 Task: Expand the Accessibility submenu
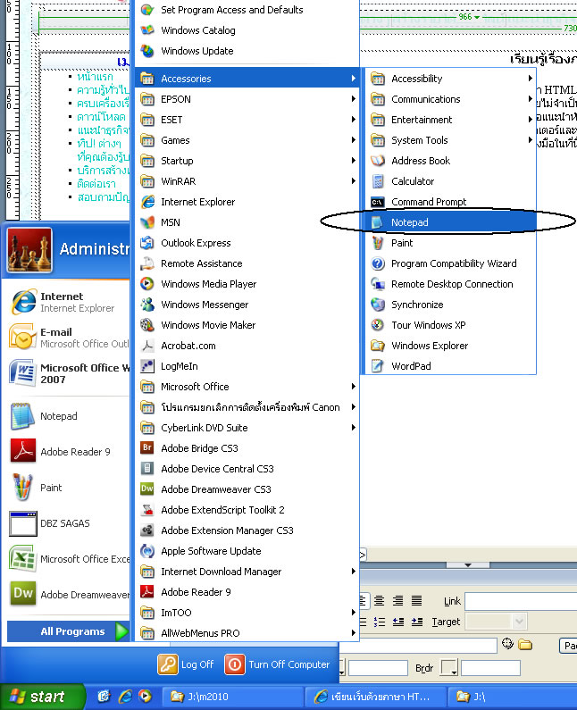point(450,79)
